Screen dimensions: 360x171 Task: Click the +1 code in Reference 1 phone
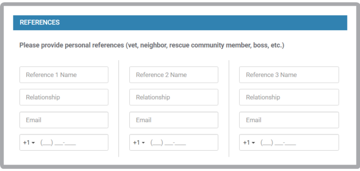coord(26,143)
